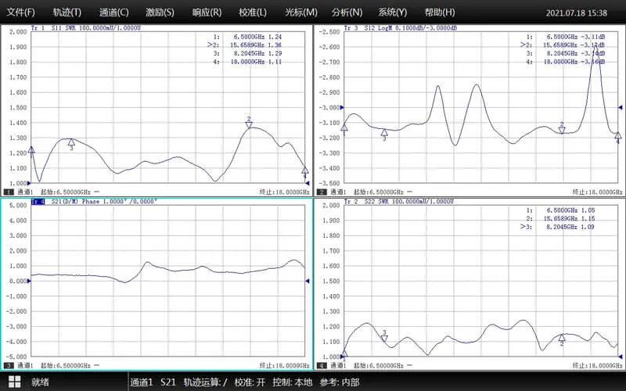Open the 分析(N) menu
626x391 pixels.
tap(347, 13)
